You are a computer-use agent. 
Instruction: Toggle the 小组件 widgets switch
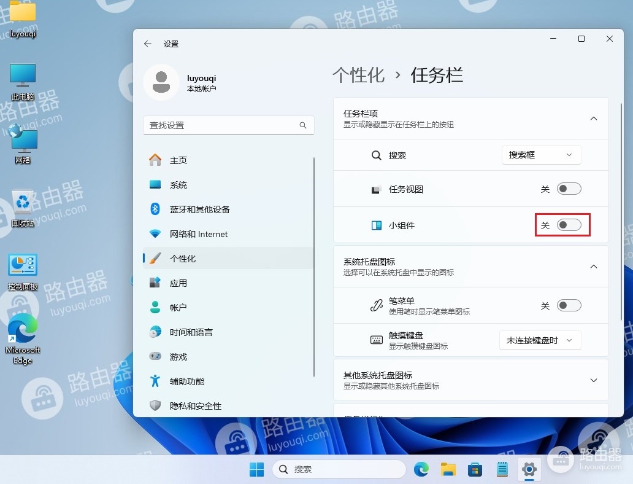(569, 225)
